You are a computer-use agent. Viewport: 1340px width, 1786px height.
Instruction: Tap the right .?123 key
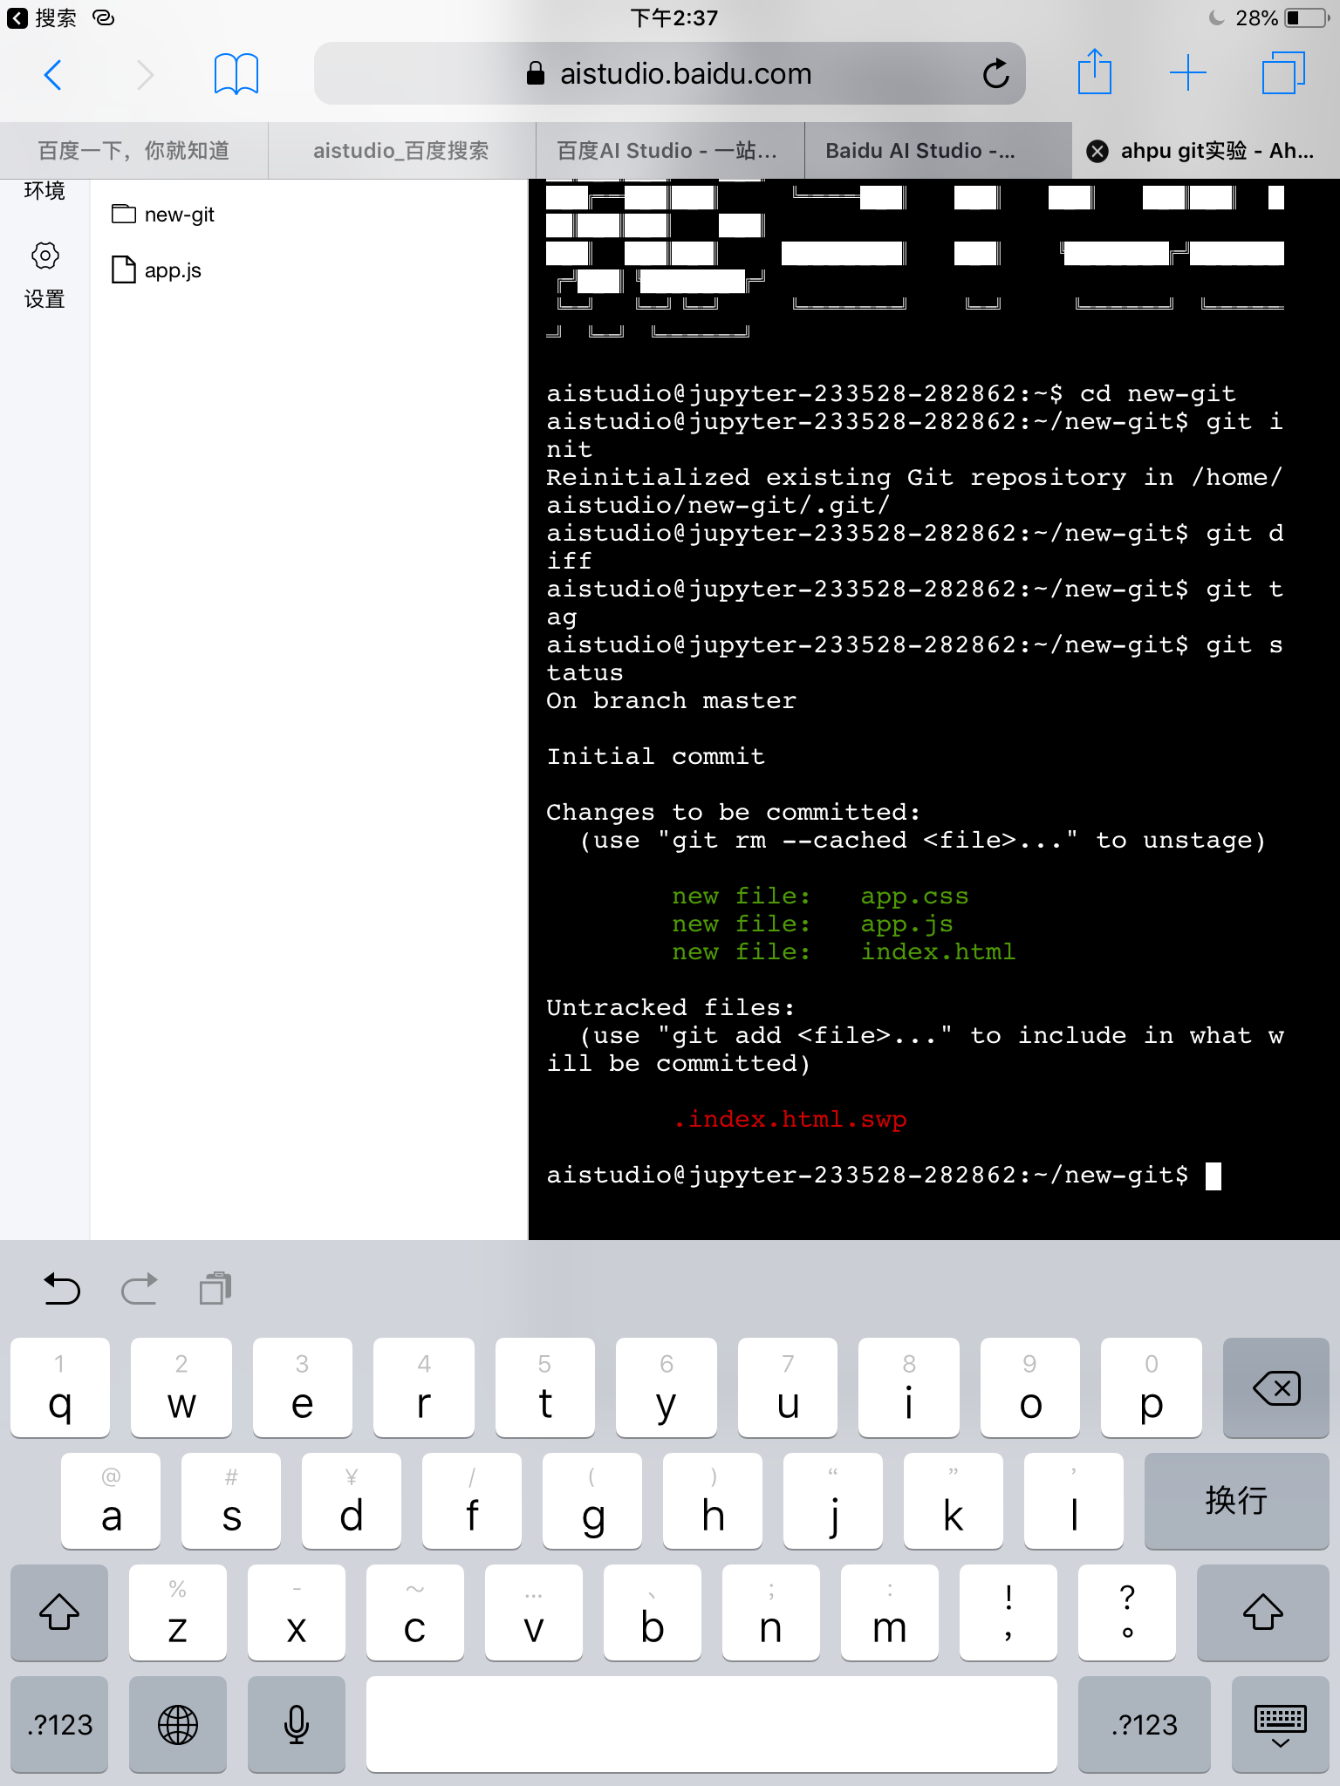tap(1144, 1724)
